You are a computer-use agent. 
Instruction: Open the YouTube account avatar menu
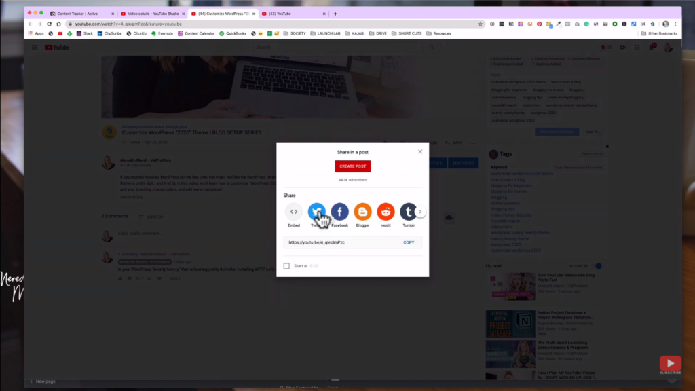point(668,48)
